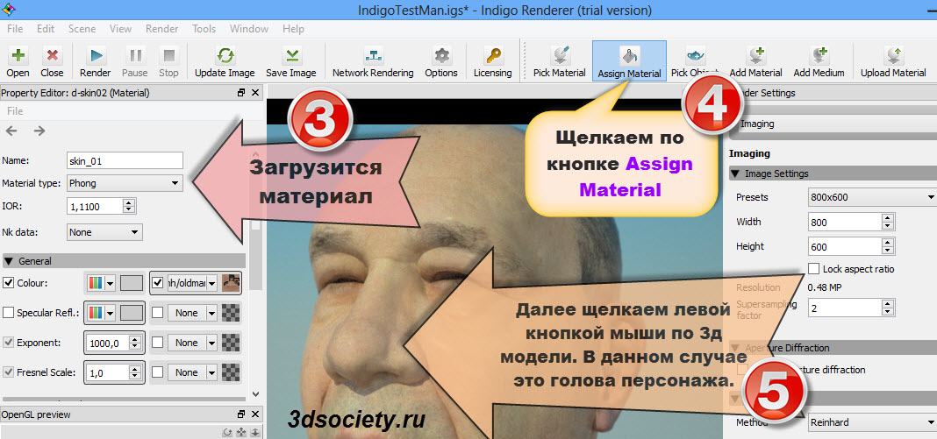
Task: Toggle the Colour texture checkbox
Action: [157, 283]
